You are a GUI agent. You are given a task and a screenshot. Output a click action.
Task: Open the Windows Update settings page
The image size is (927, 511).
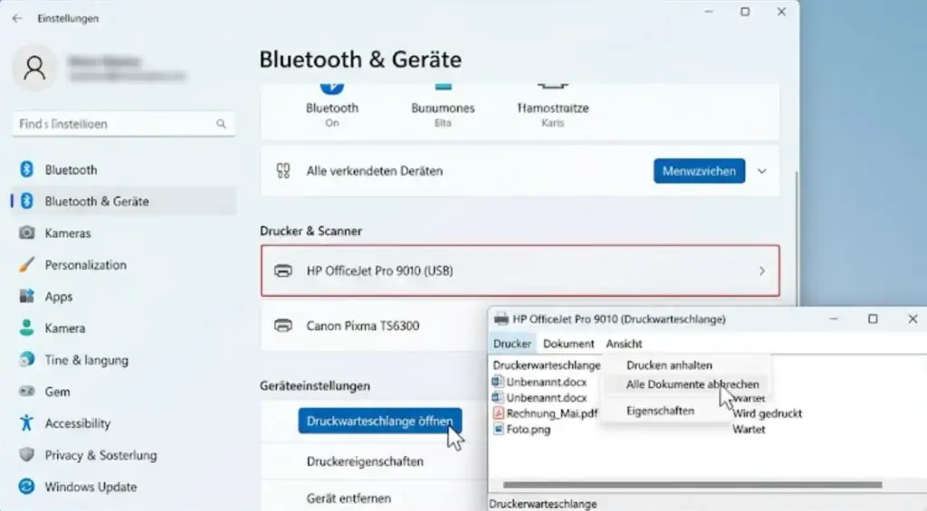click(x=91, y=487)
